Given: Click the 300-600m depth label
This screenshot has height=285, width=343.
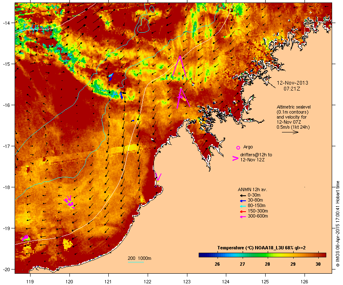Looking at the screenshot, I should coord(258,216).
